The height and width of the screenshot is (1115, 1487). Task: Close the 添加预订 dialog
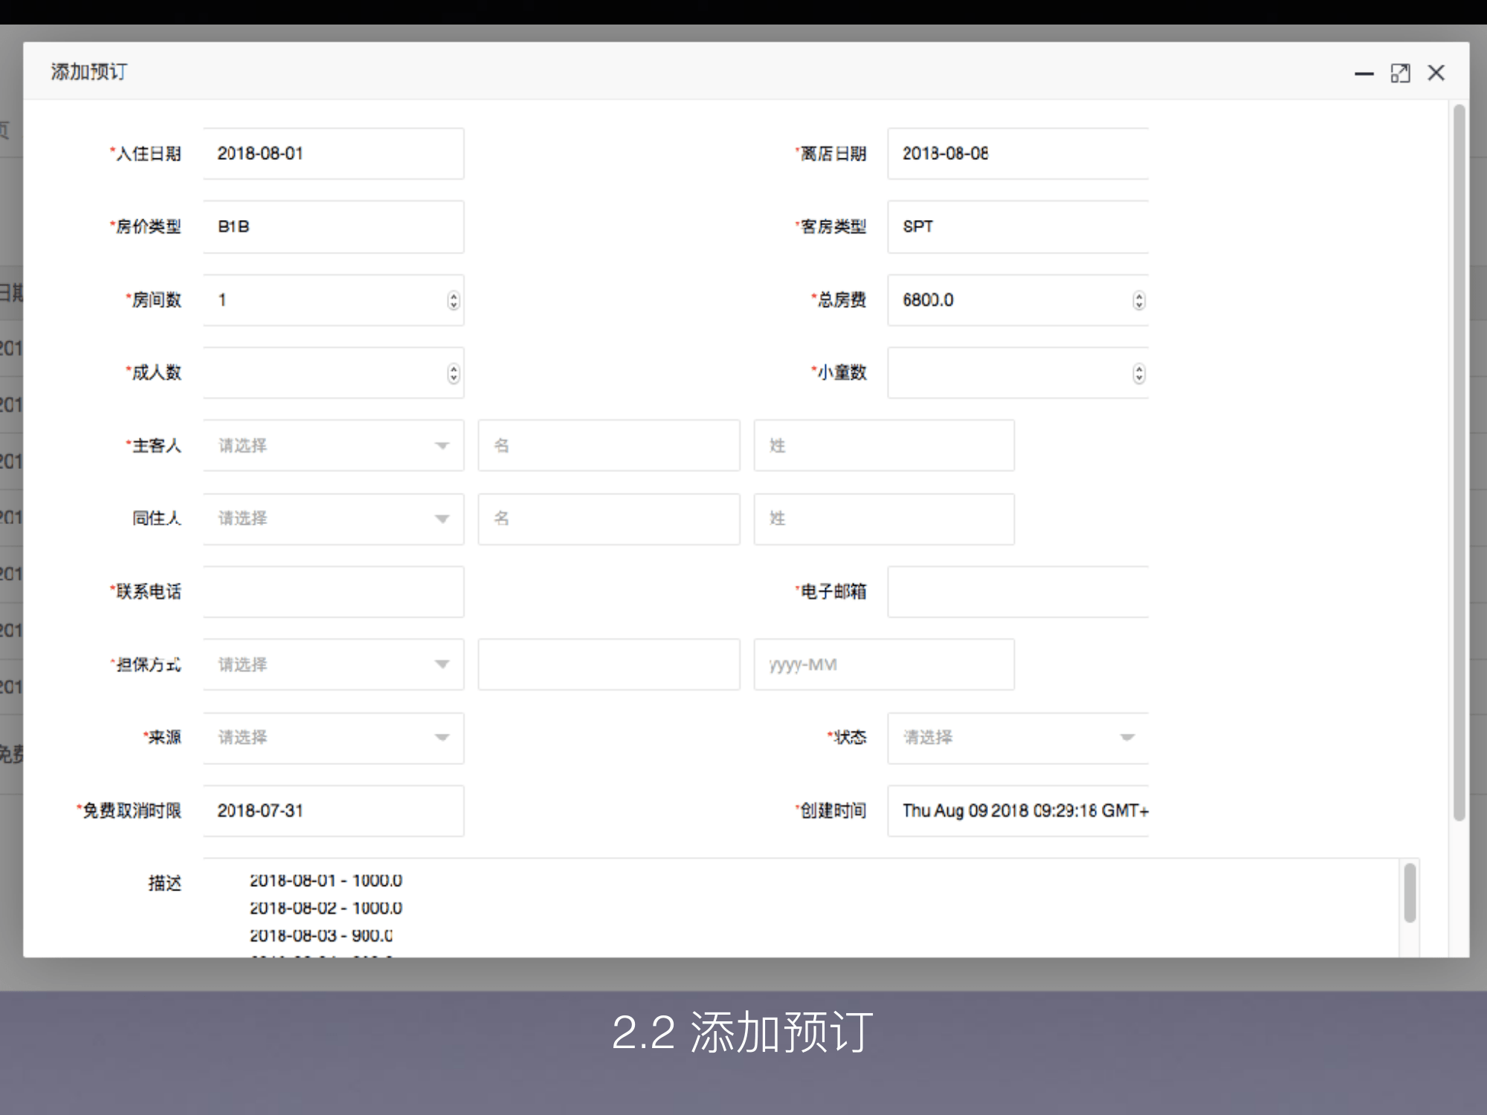tap(1436, 73)
